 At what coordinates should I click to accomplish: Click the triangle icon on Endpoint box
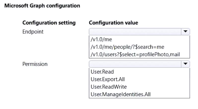(x=185, y=31)
